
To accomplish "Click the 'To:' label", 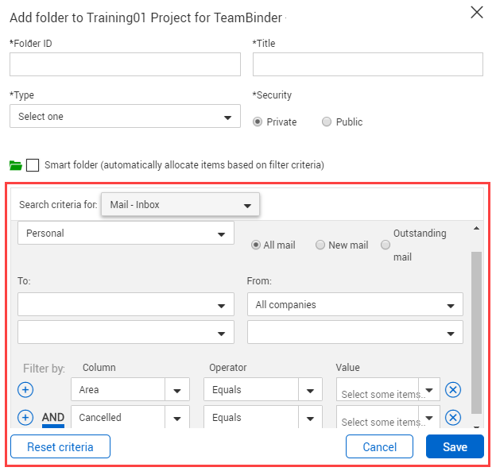I will coord(24,280).
